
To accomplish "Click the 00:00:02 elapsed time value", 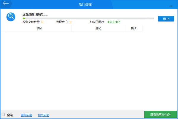I will (x=113, y=22).
